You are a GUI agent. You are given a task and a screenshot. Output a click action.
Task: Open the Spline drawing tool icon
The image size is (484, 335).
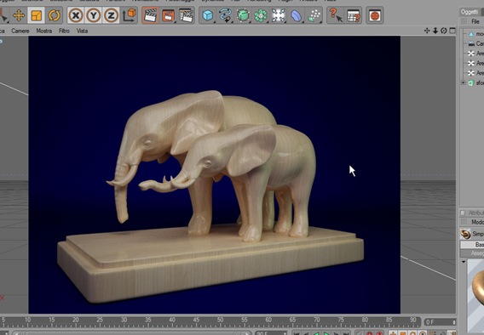(x=225, y=15)
